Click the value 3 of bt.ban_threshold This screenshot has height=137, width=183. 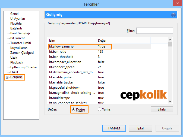[x=99, y=57]
